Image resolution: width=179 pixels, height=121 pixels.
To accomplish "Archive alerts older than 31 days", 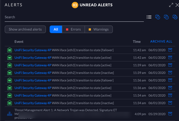I will pos(175,17).
